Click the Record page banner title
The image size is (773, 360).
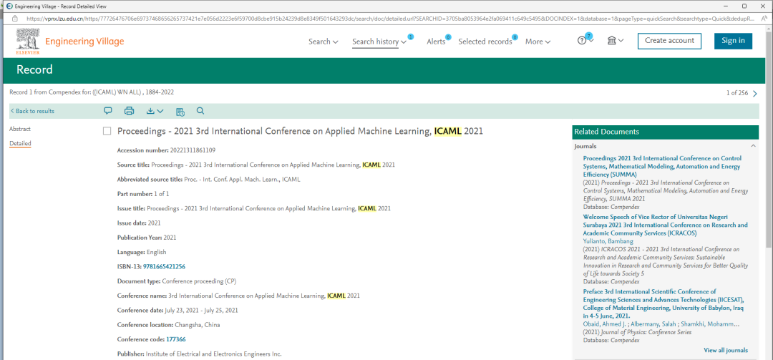pyautogui.click(x=34, y=69)
